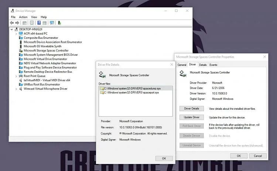Select NDIS Virtual Network Adapter Enumerator
The image size is (277, 171).
50,63
